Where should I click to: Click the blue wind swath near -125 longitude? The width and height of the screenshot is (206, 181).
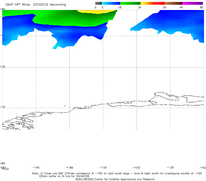point(171,22)
